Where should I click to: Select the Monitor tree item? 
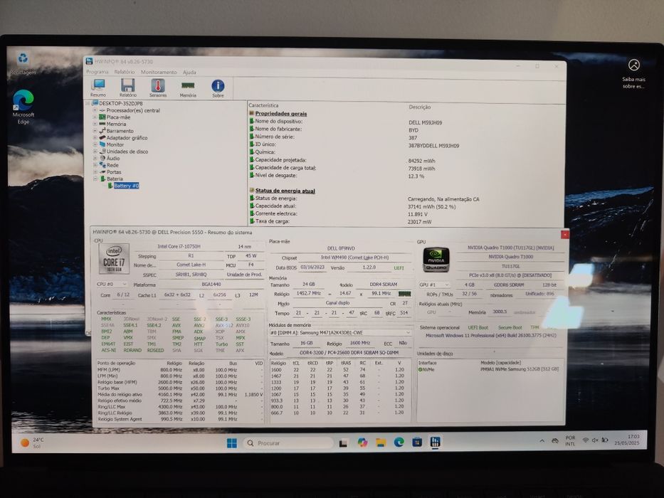[x=115, y=144]
